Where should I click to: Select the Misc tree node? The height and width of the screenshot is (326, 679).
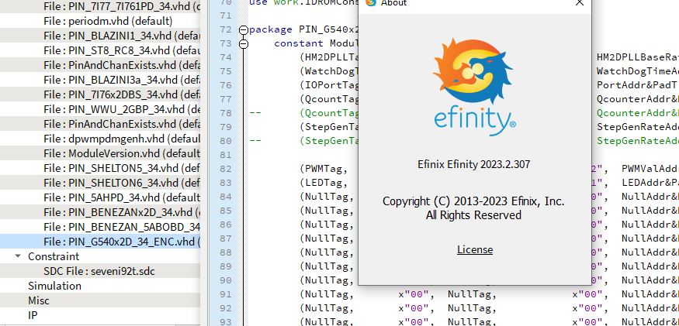coord(39,300)
